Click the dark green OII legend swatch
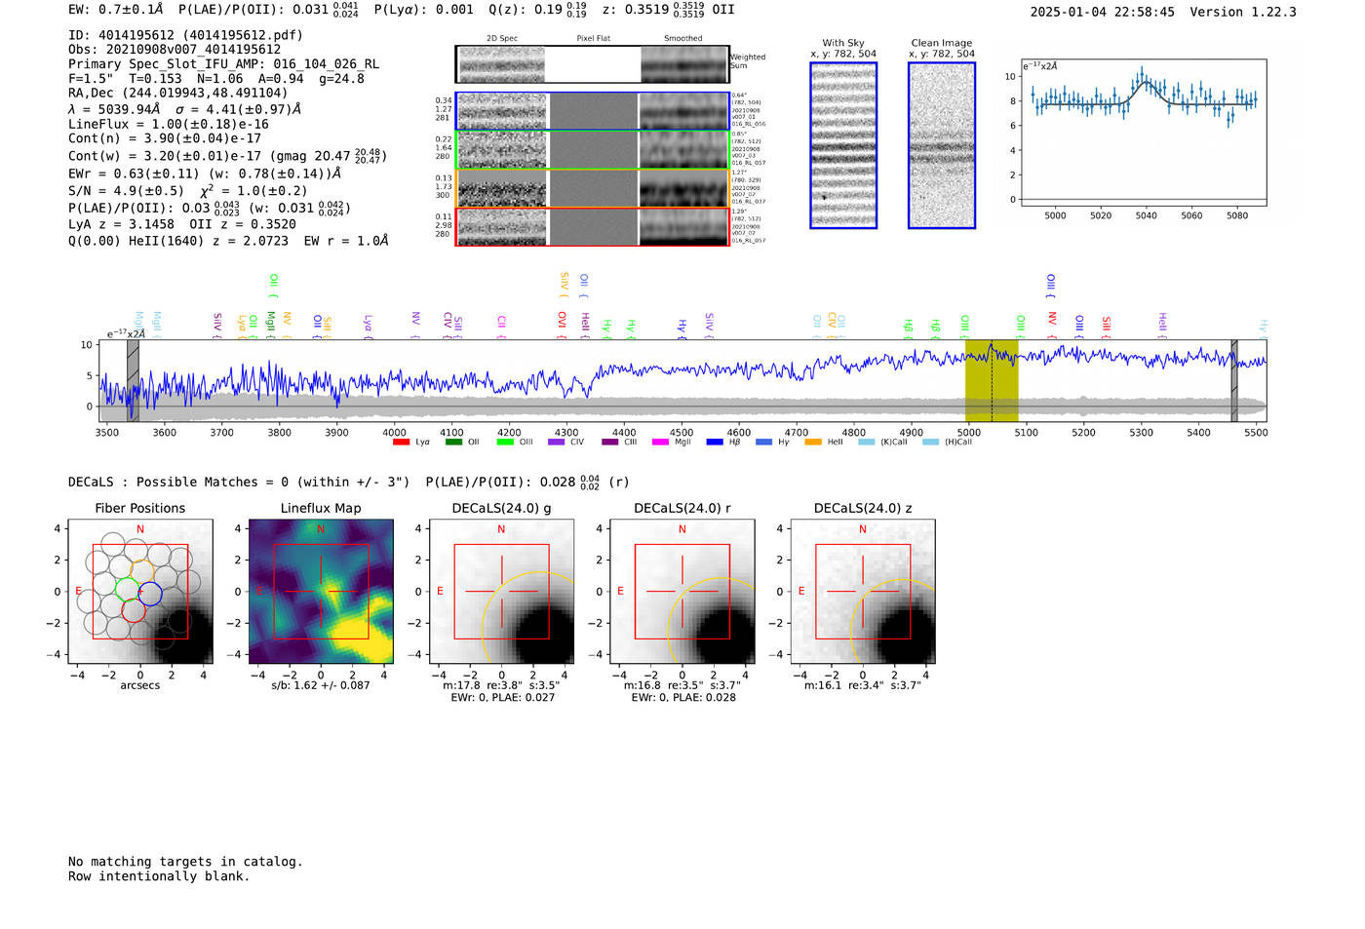 [453, 443]
